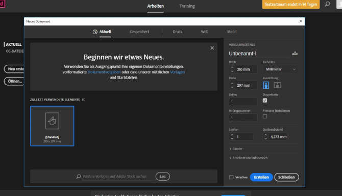The width and height of the screenshot is (342, 196).
Task: Click the Anfangsnummer input field
Action: click(x=243, y=118)
